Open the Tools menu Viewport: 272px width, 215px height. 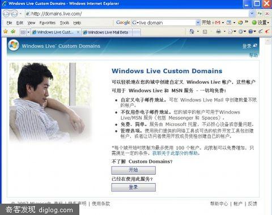65,23
